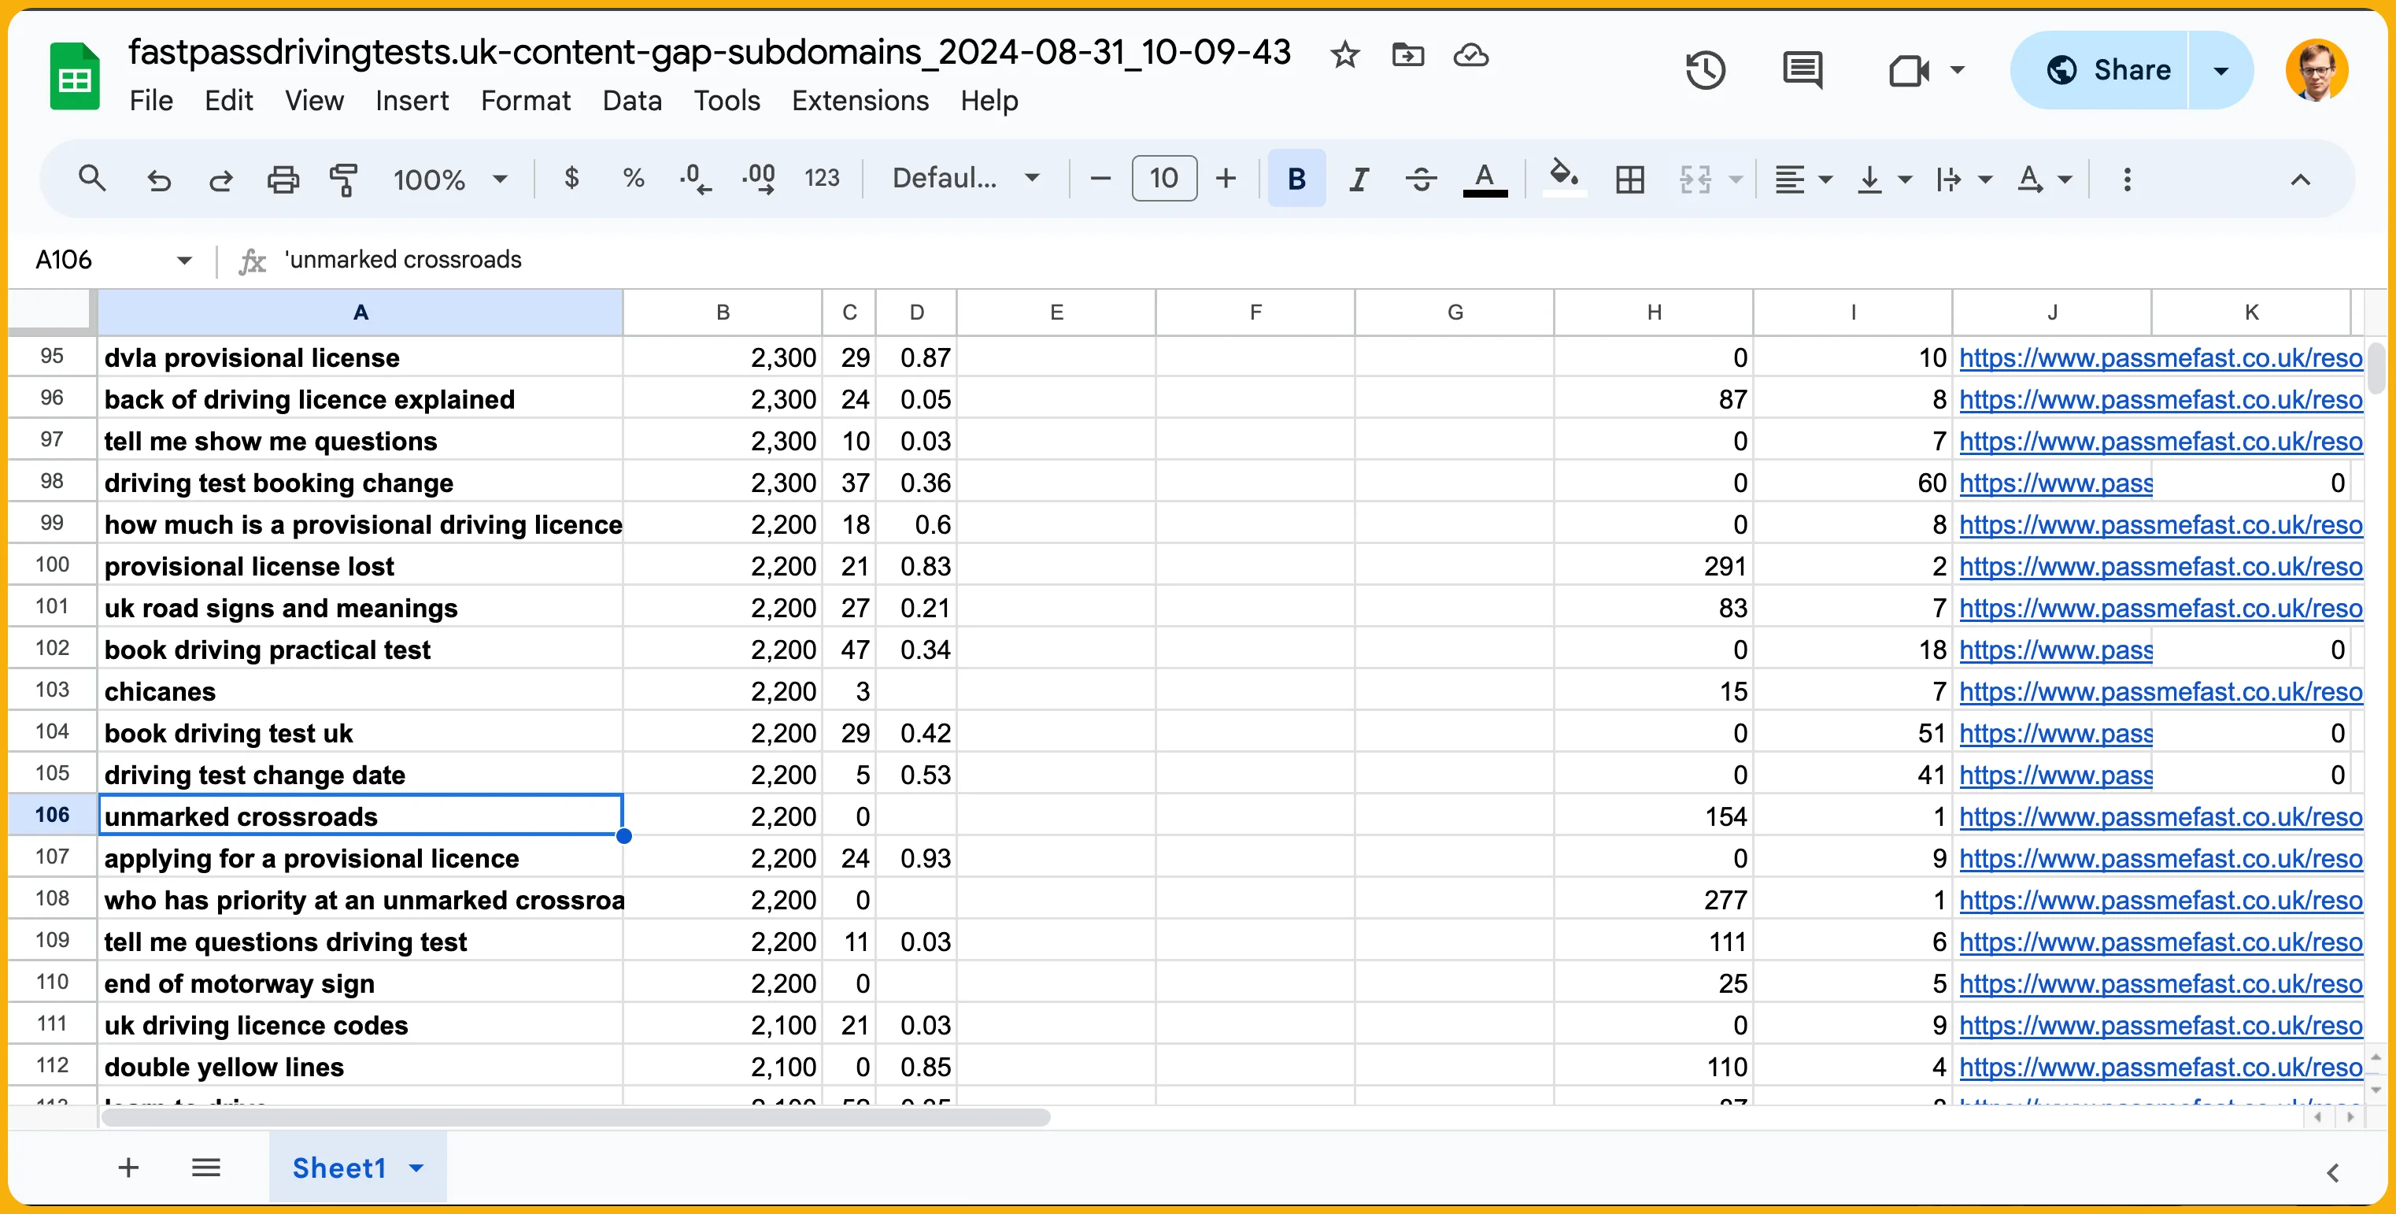Open the fill color picker
This screenshot has height=1214, width=2396.
pyautogui.click(x=1565, y=178)
